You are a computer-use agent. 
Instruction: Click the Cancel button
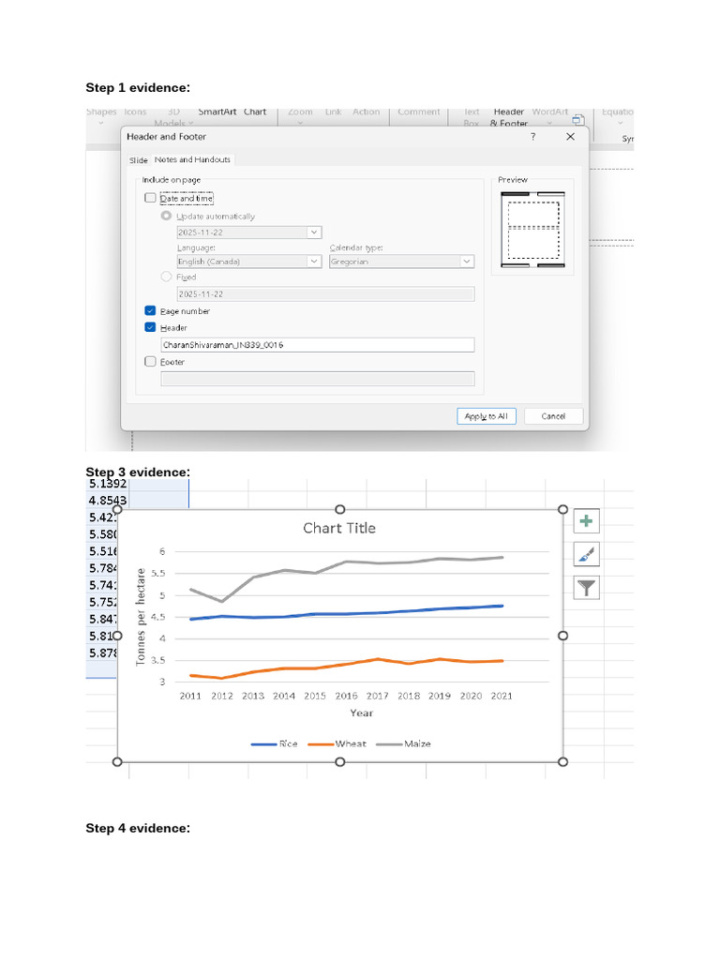point(553,415)
